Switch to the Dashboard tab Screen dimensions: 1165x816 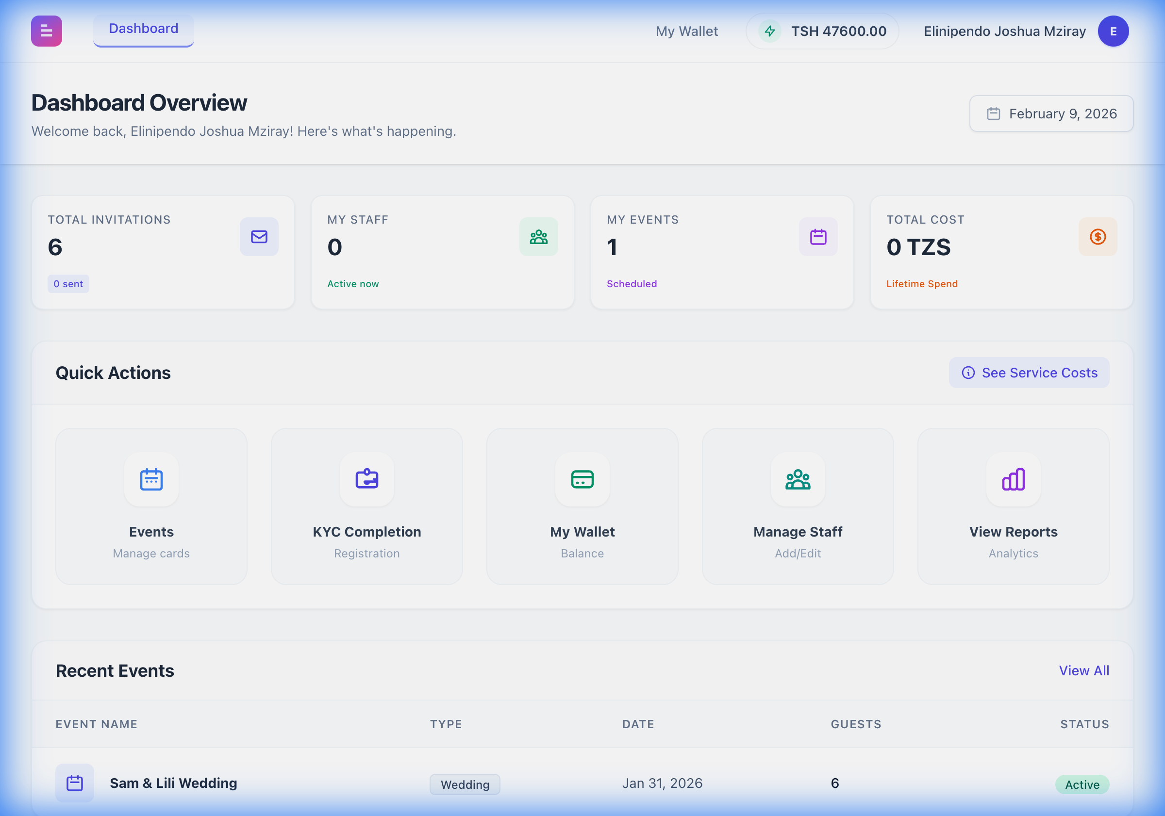[x=143, y=29]
